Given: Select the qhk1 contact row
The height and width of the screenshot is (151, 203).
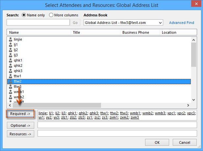Looking at the screenshot, I should pyautogui.click(x=99, y=60).
